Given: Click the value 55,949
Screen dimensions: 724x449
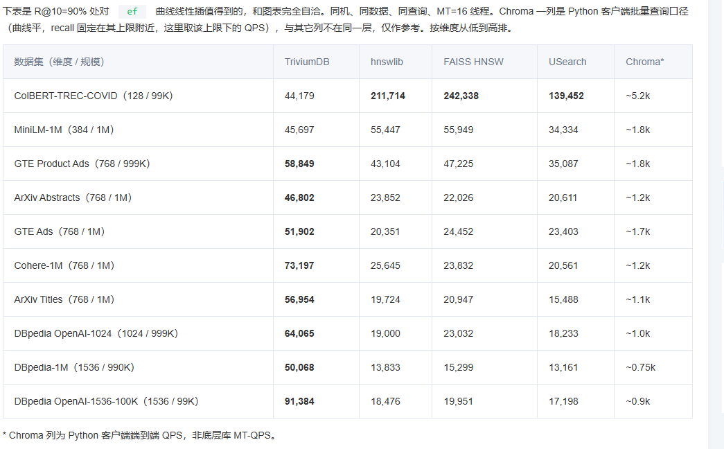Looking at the screenshot, I should pos(458,130).
